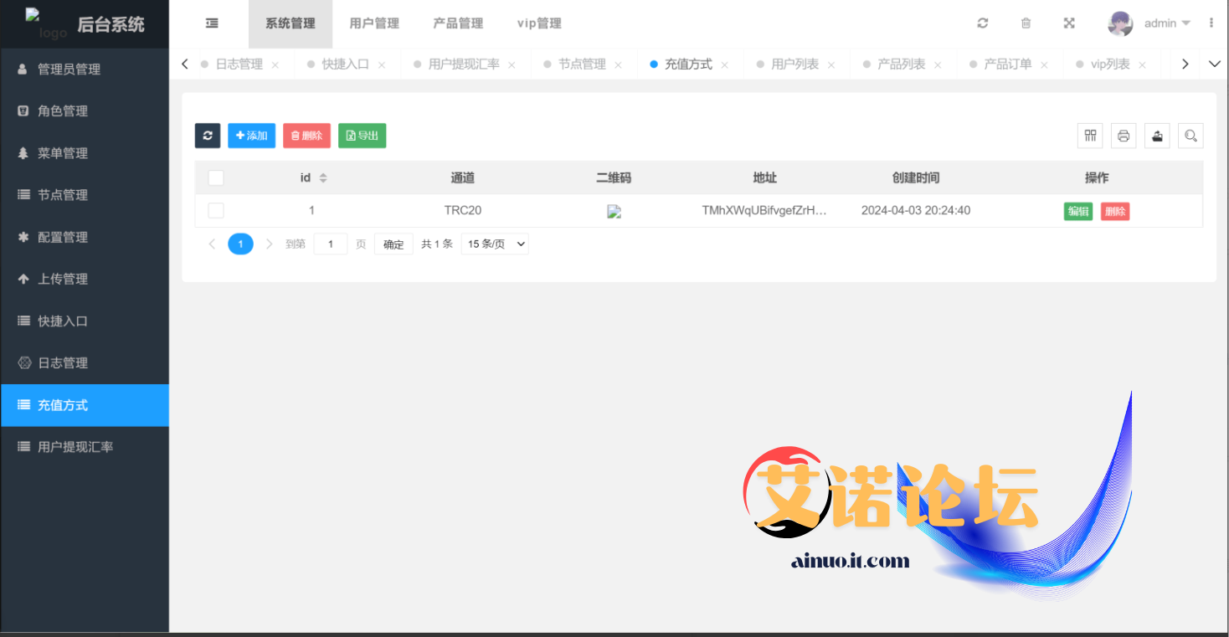Open the vertical three-dots more menu

coord(1211,23)
